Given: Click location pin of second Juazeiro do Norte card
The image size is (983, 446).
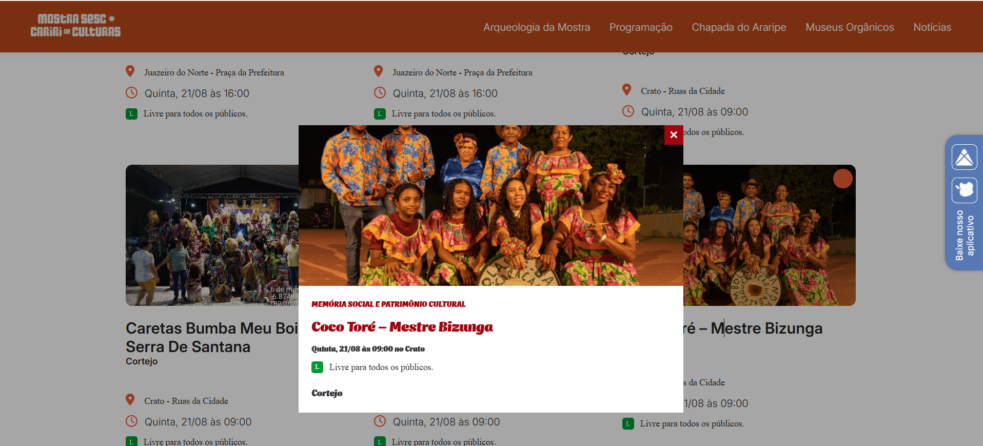Looking at the screenshot, I should coord(379,71).
